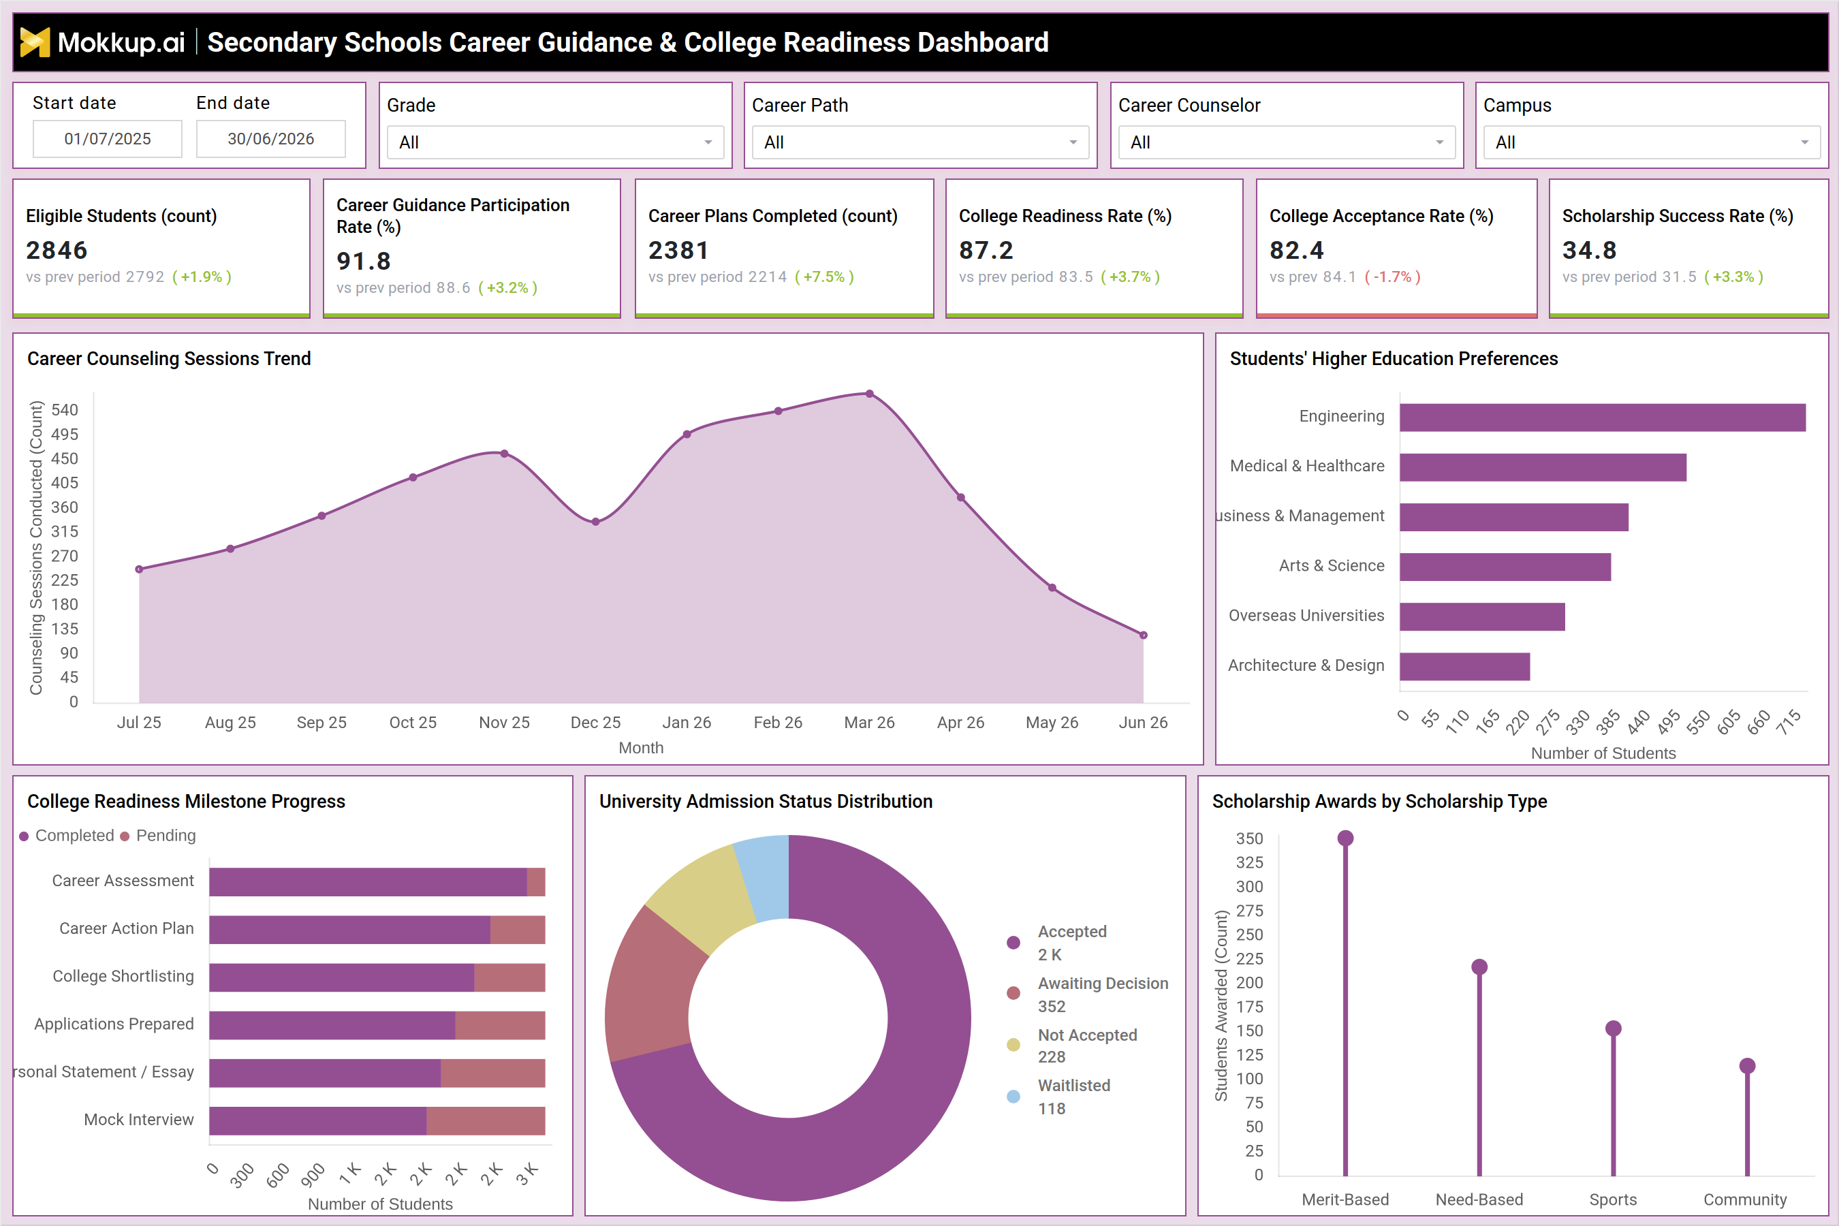Open the Career Counselor dropdown
Viewport: 1839px width, 1226px height.
(1286, 142)
